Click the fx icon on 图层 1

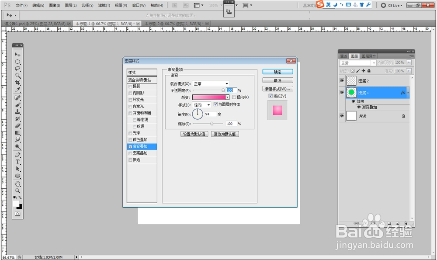(403, 93)
